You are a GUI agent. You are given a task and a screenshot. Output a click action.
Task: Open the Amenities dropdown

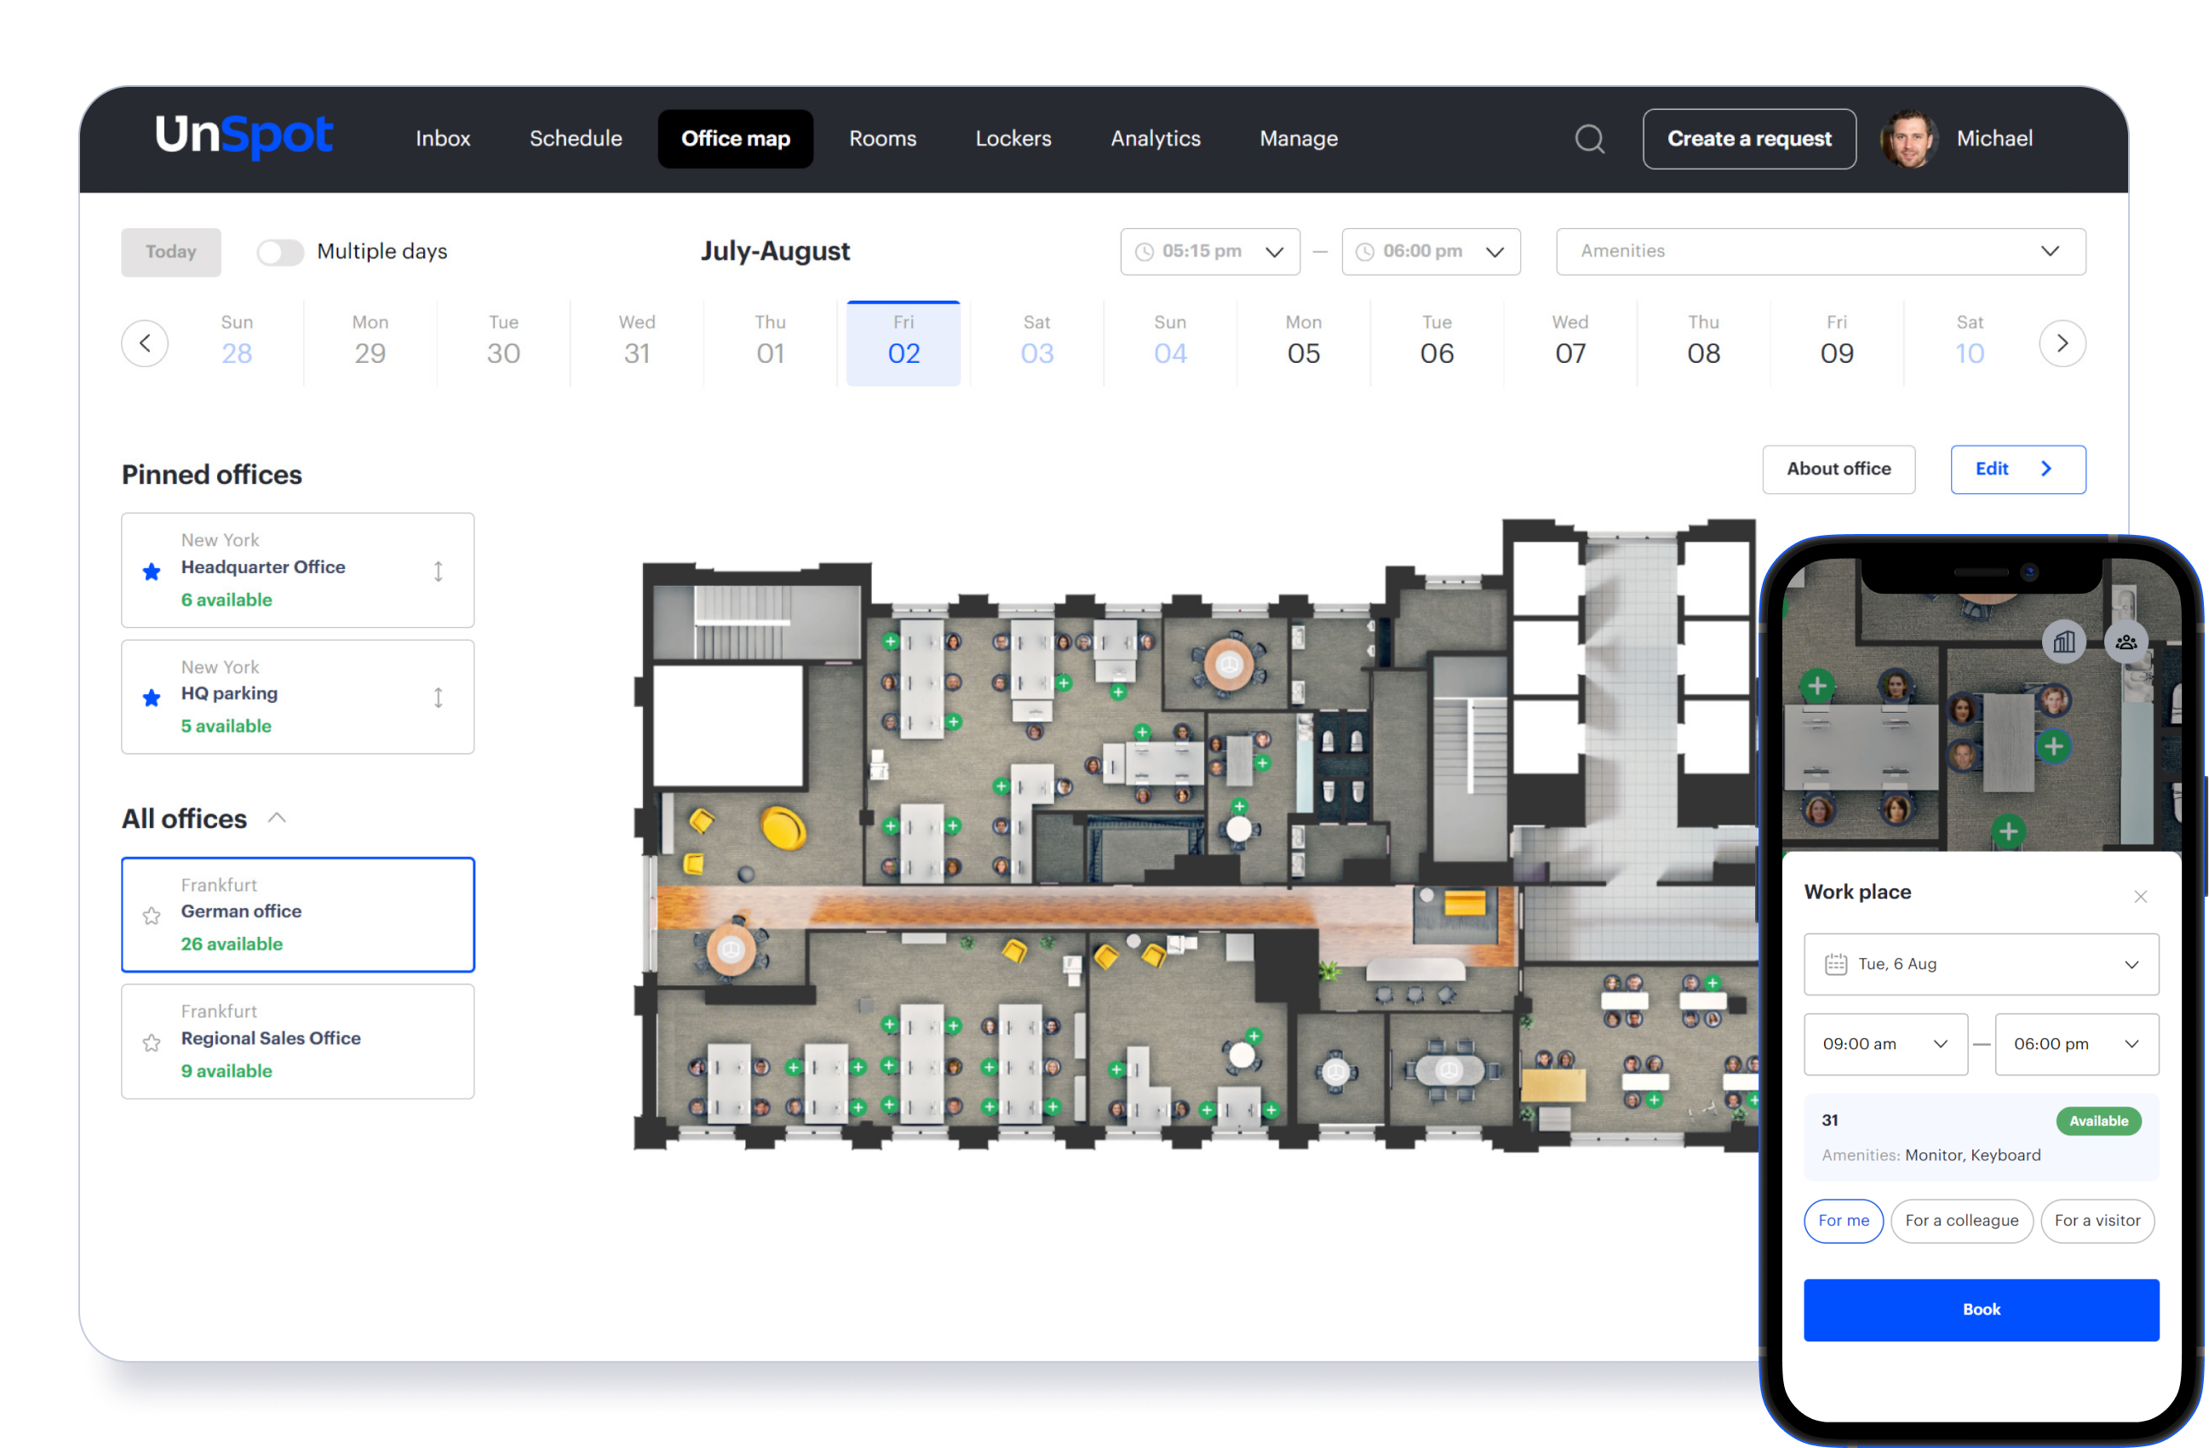(x=1820, y=251)
